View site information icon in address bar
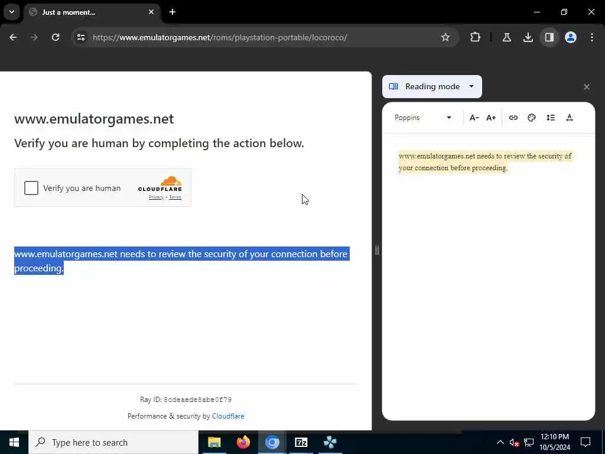The height and width of the screenshot is (454, 605). point(80,37)
